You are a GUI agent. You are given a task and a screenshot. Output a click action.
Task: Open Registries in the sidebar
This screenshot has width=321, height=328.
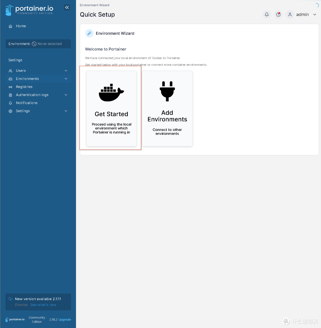[x=24, y=87]
